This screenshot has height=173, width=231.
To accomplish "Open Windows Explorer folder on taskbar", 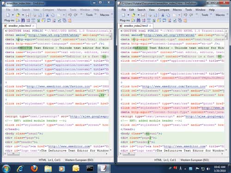I will pos(48,168).
